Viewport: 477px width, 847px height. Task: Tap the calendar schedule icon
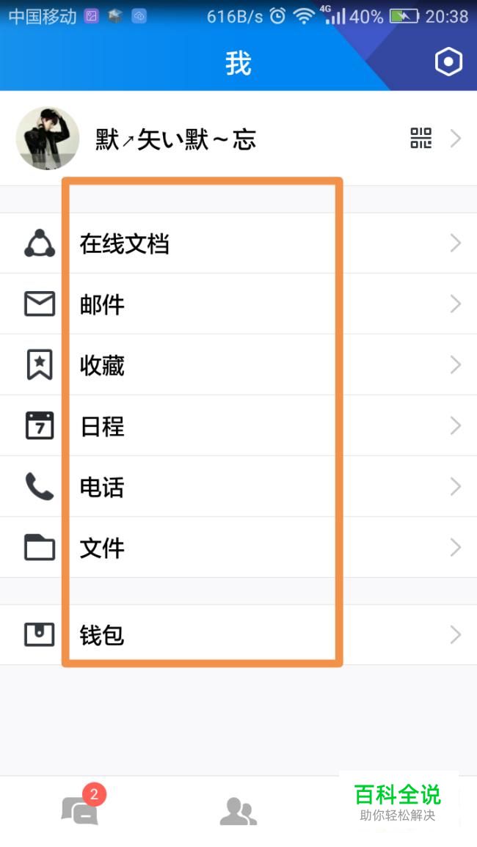pos(40,425)
